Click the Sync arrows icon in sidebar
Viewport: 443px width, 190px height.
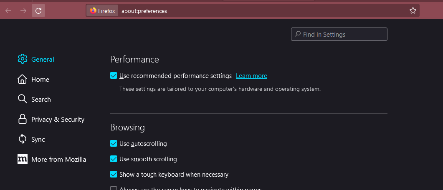coord(23,139)
